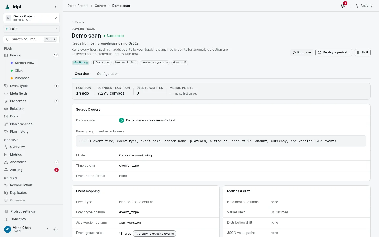The height and width of the screenshot is (237, 379).
Task: Open Docs in the sidebar
Action: 31,116
